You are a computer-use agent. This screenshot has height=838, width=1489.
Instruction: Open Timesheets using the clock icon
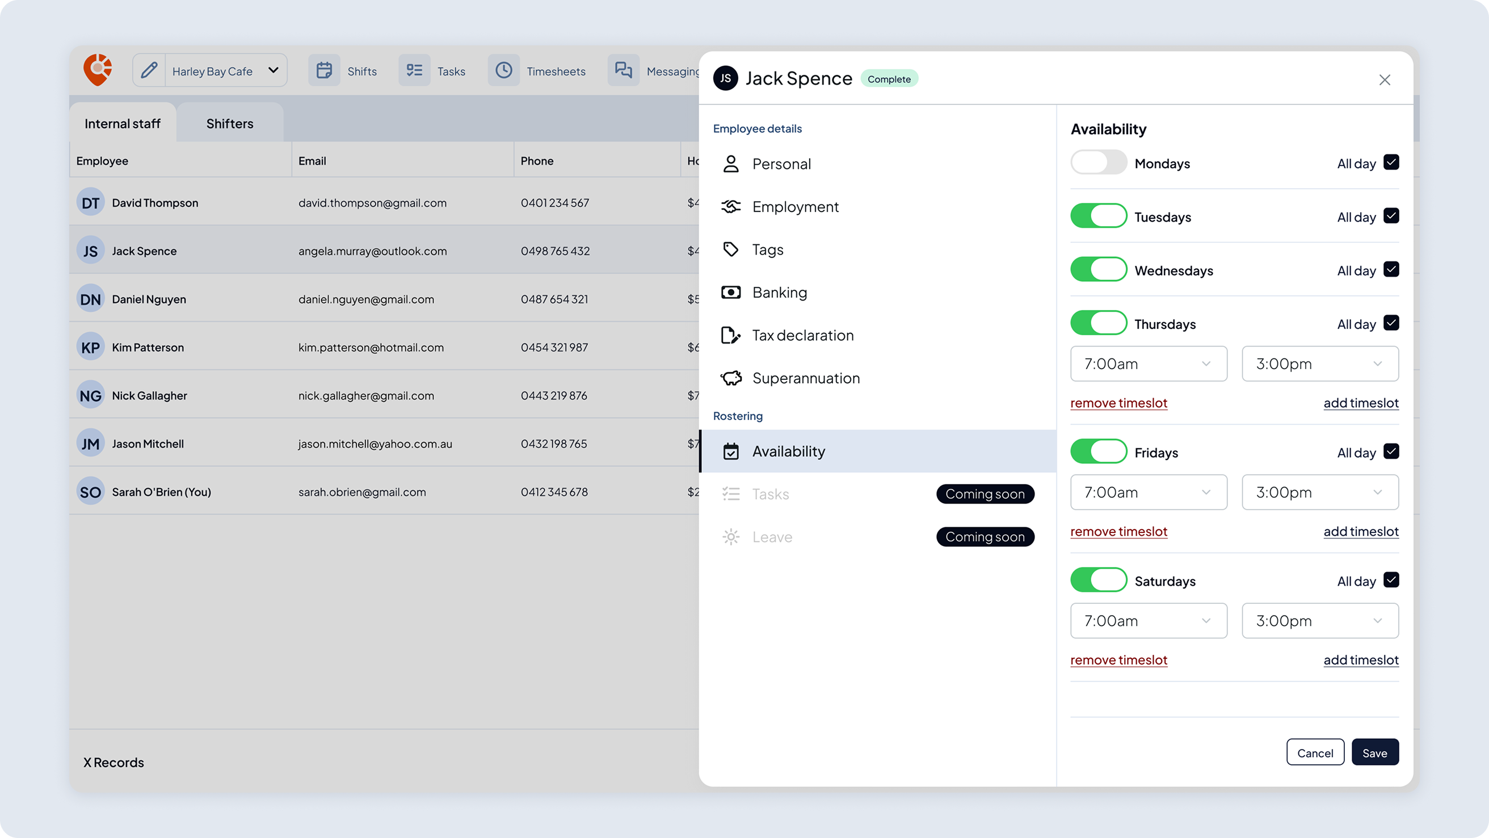tap(504, 70)
